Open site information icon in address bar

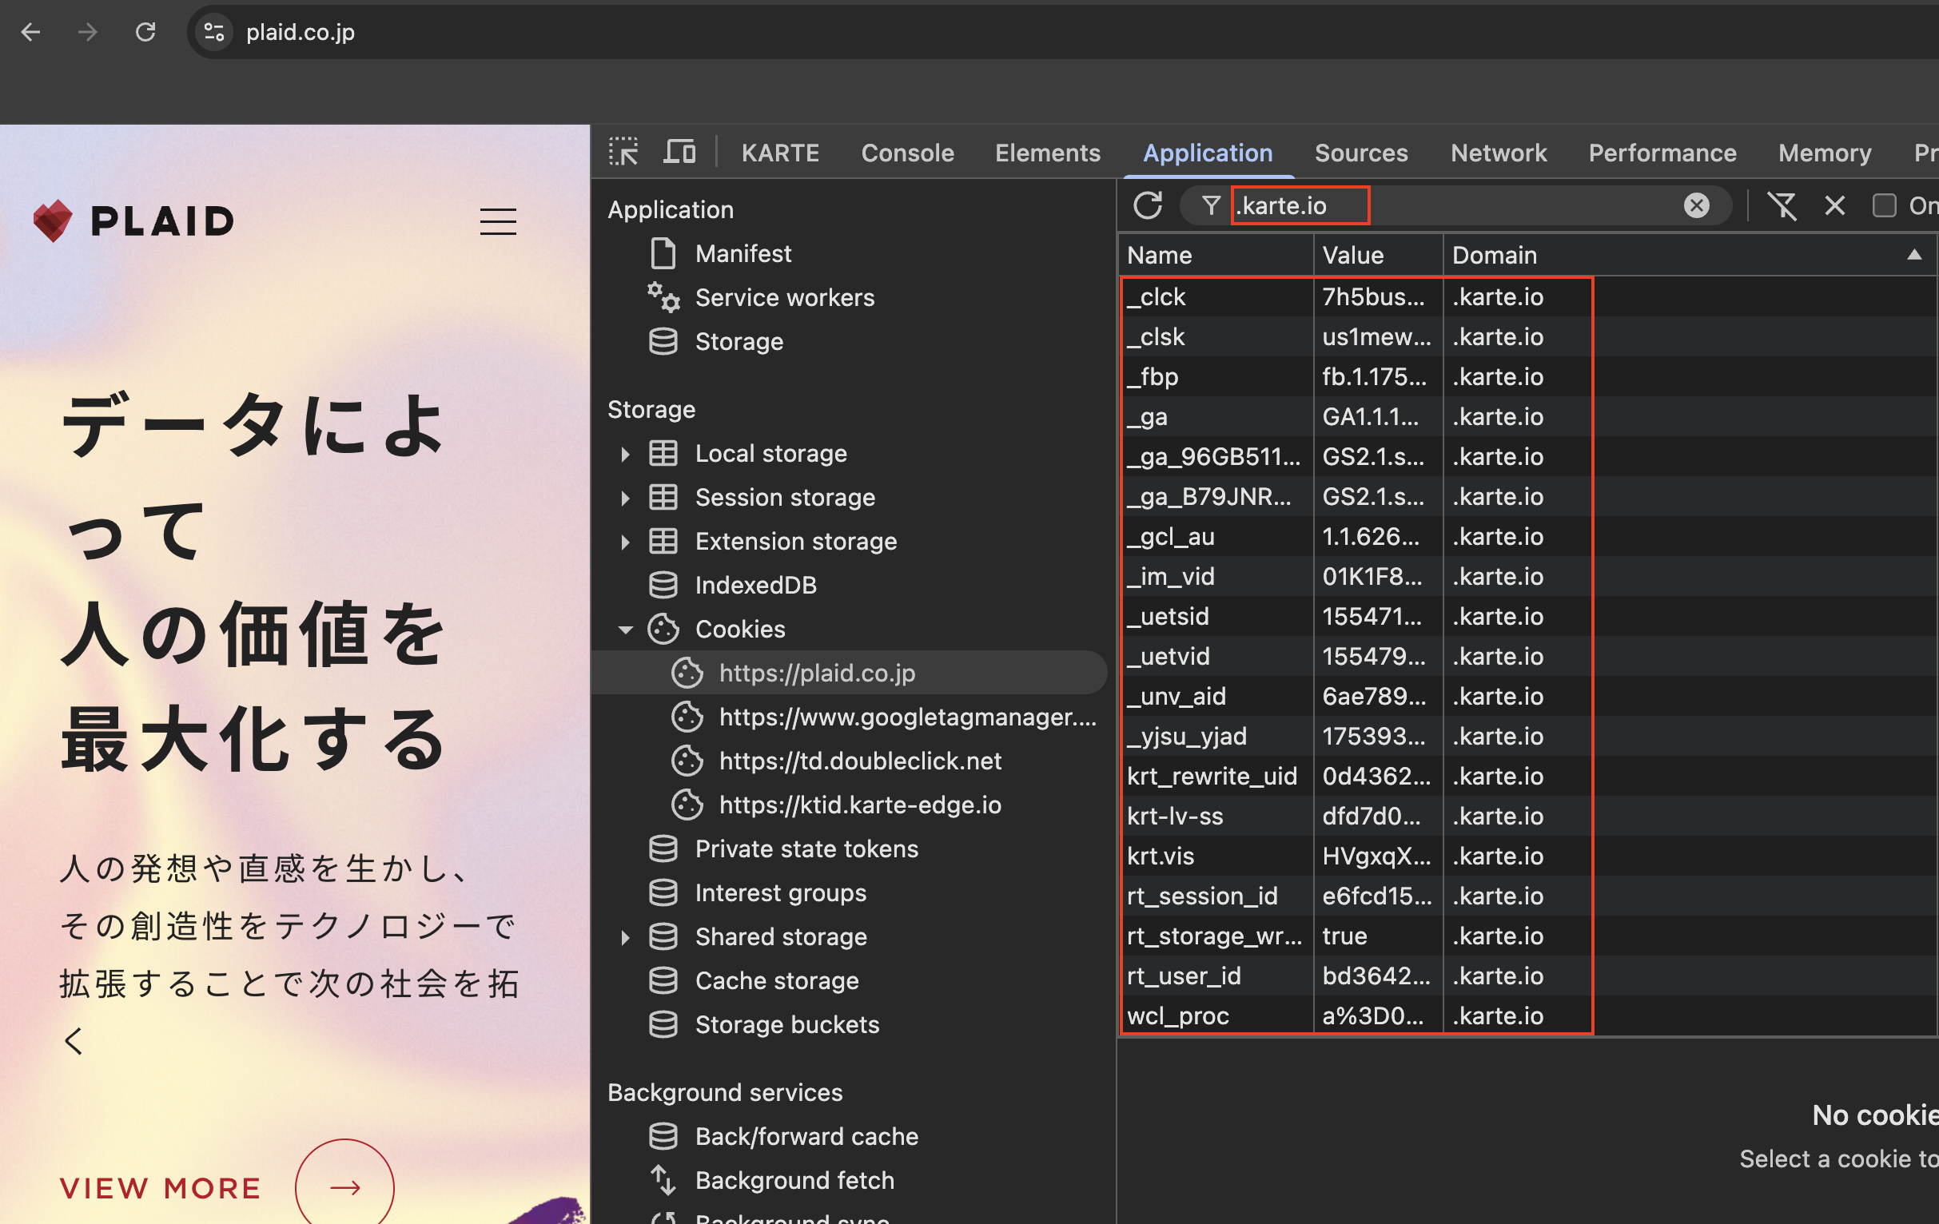pyautogui.click(x=214, y=32)
